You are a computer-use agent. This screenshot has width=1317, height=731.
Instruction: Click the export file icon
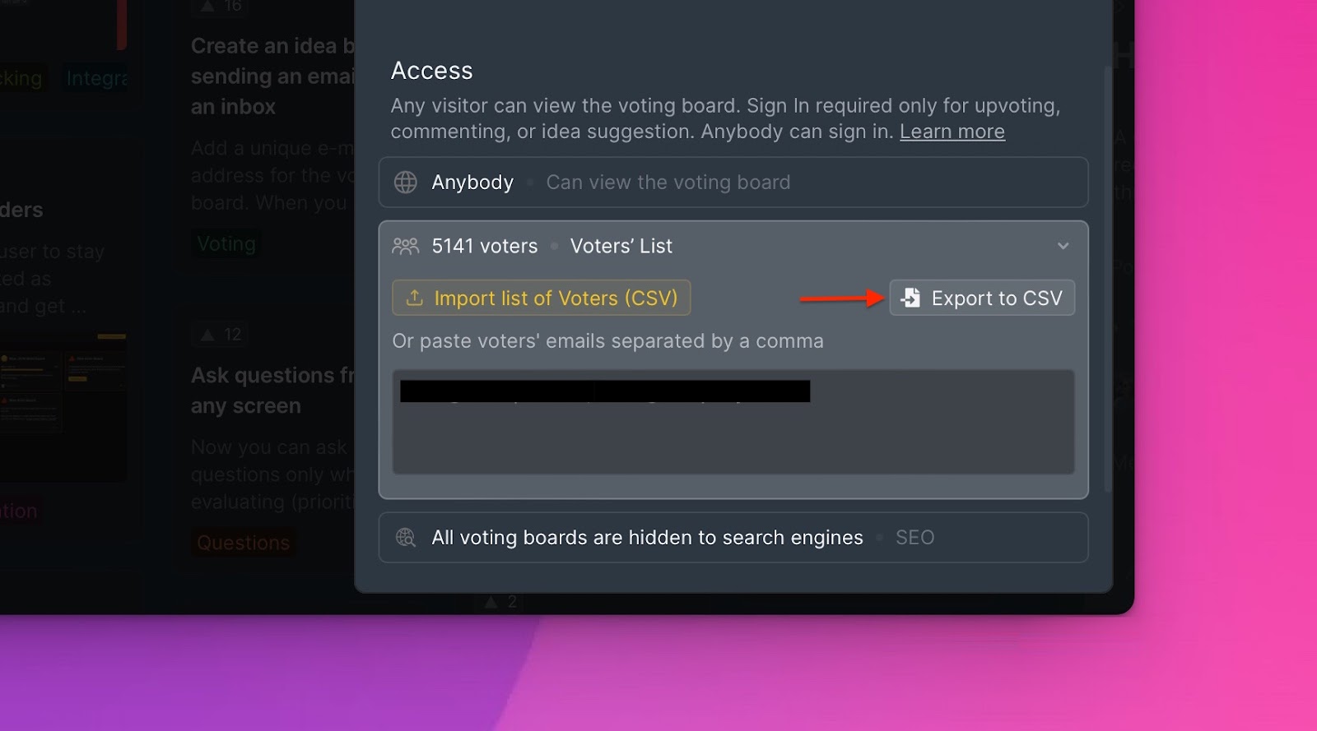click(x=910, y=298)
